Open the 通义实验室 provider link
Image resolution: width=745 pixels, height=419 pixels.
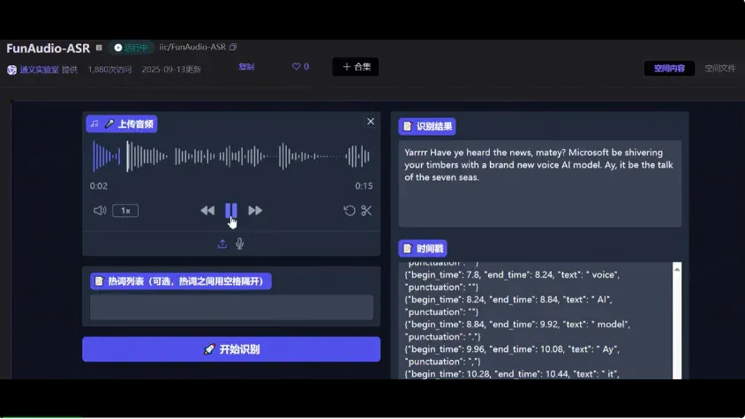pyautogui.click(x=39, y=70)
